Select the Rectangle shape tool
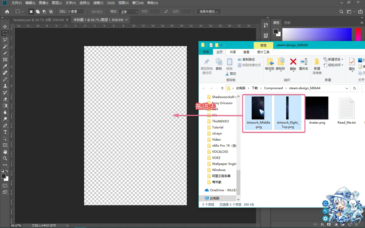 (5, 145)
